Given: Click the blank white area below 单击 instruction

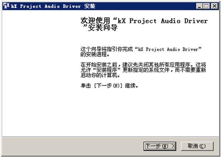Looking at the screenshot, I should pos(142,113).
